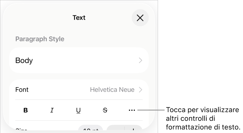Click the chevron next to Helvetica Neue

point(140,90)
